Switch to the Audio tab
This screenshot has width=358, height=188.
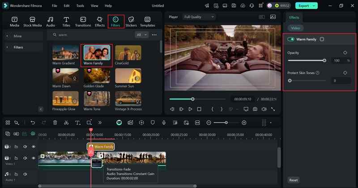point(51,21)
